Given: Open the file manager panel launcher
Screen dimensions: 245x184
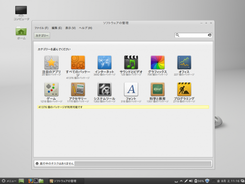Looking at the screenshot, I should click(41, 181).
